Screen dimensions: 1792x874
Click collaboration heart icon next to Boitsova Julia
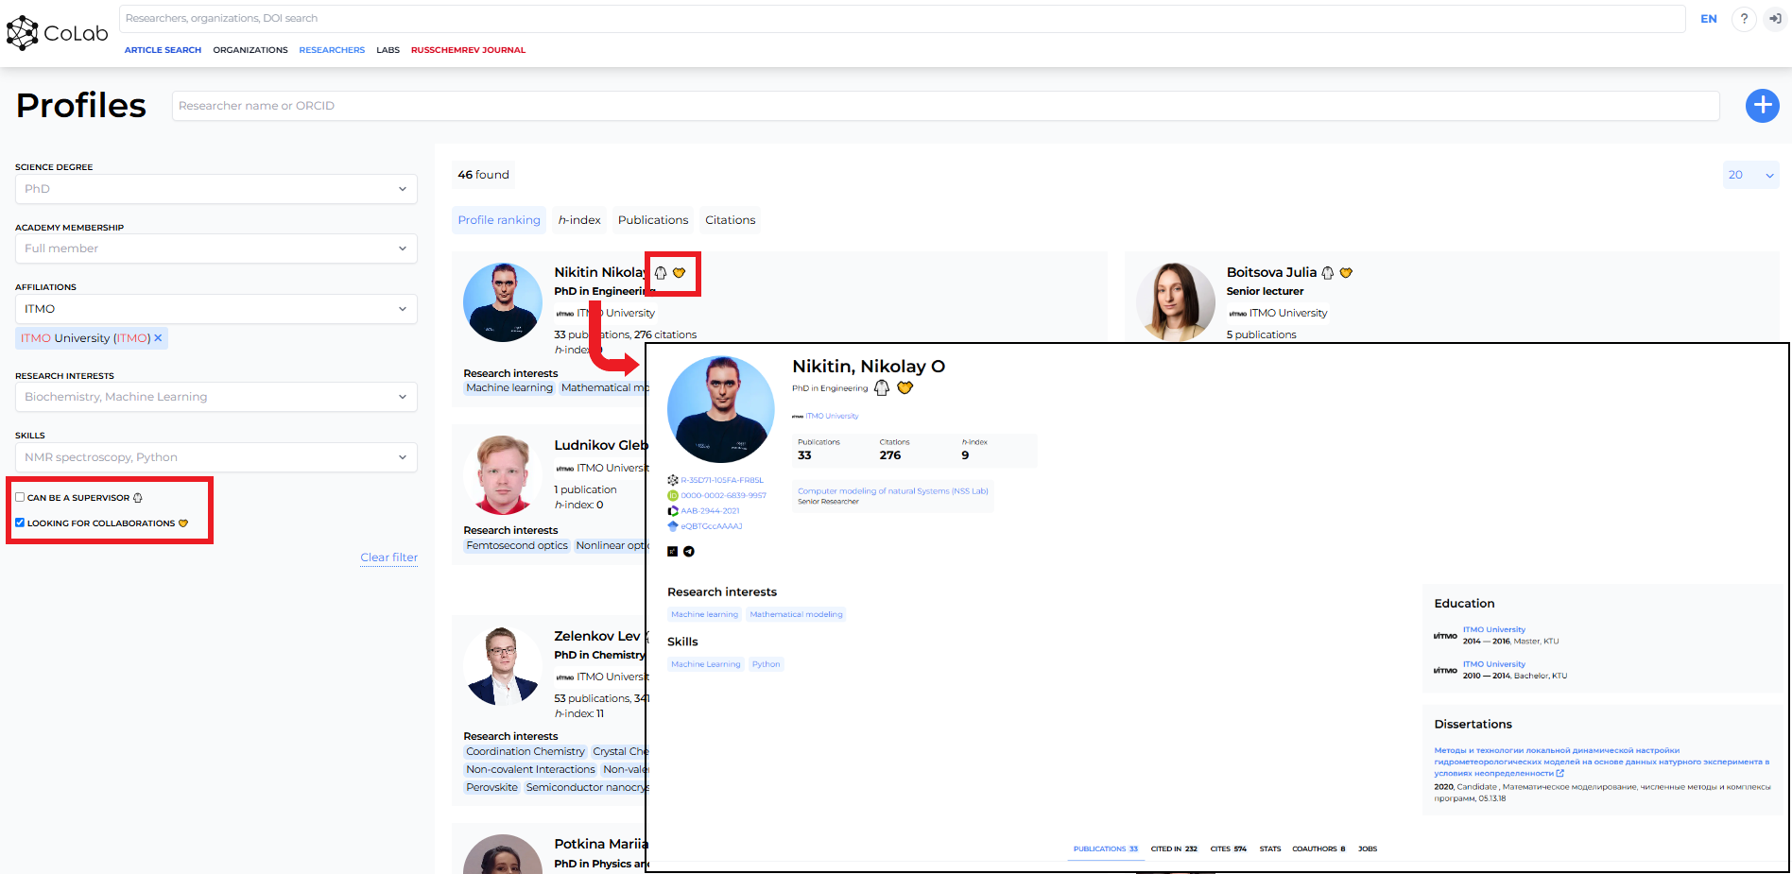coord(1346,272)
